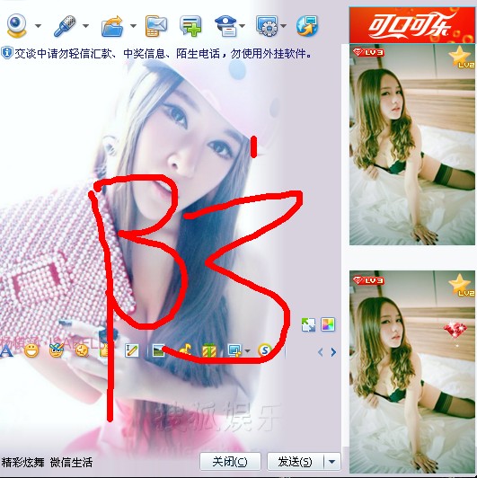Open the send button options dropdown arrow
Image resolution: width=477 pixels, height=478 pixels.
pos(331,462)
